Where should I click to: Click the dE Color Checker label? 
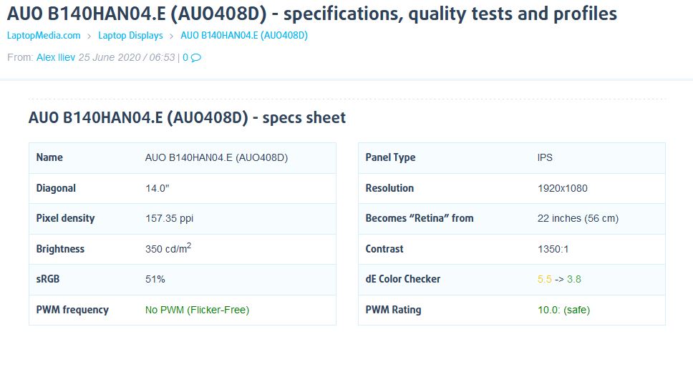pos(403,280)
